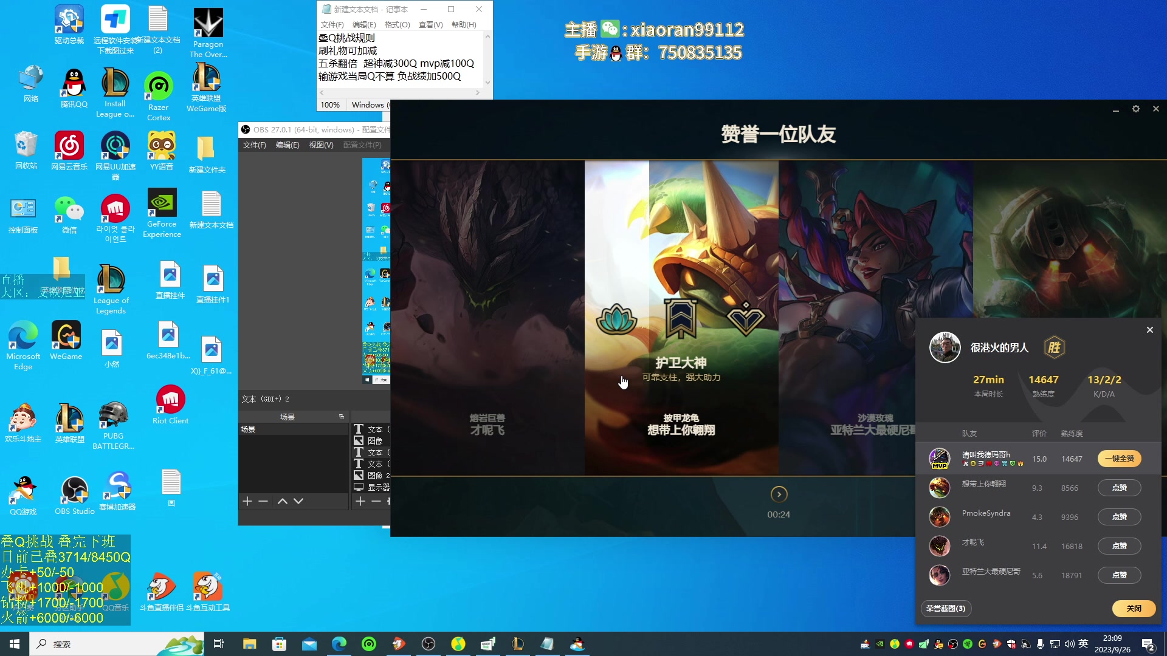Open the GeForce Experience desktop icon
Viewport: 1167px width, 656px height.
(162, 213)
